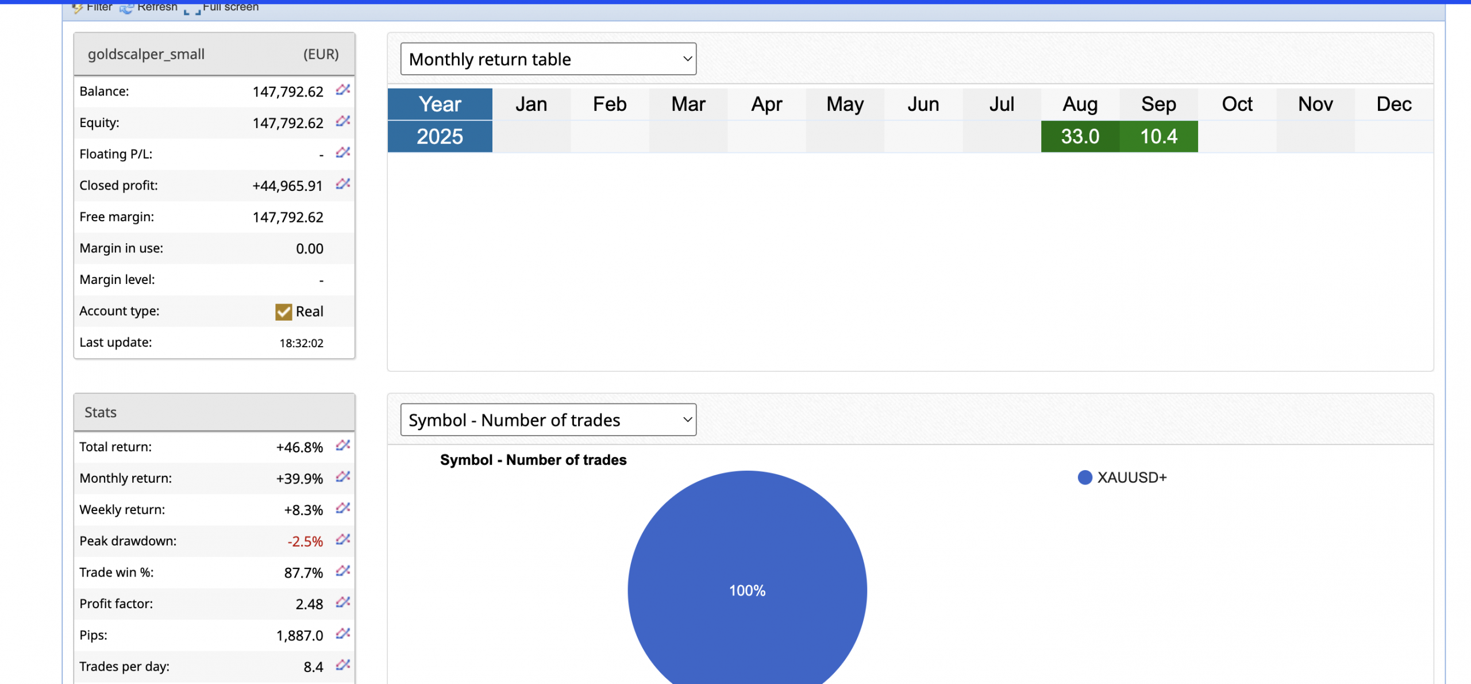Open the Monthly return table dropdown
The height and width of the screenshot is (684, 1471).
548,59
